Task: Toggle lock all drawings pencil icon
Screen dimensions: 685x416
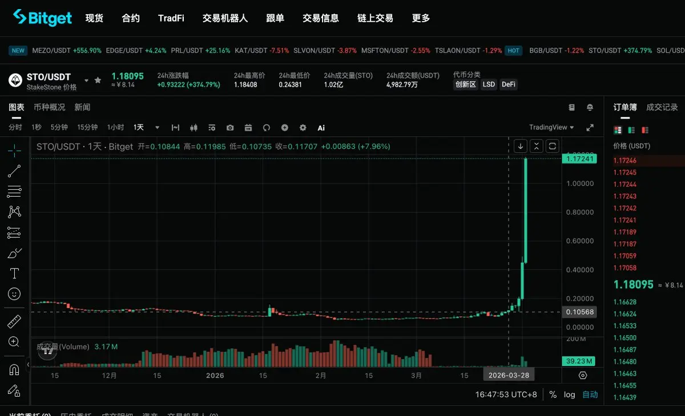Action: (14, 390)
